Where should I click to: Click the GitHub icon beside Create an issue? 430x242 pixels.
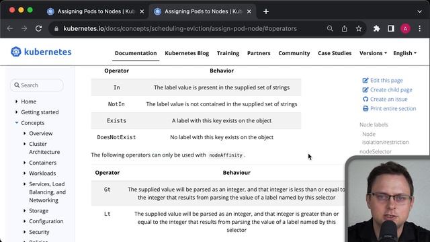click(x=365, y=99)
